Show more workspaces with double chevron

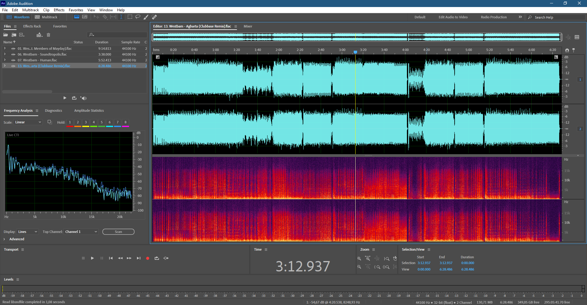point(520,17)
